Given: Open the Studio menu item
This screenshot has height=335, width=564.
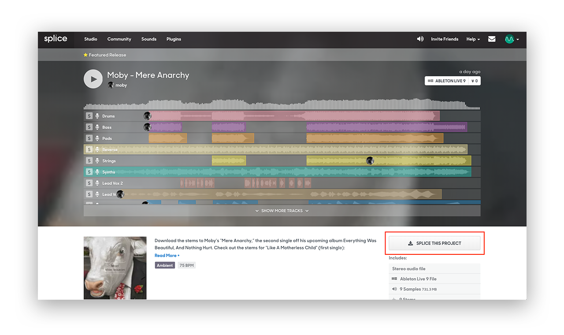Looking at the screenshot, I should click(x=91, y=39).
